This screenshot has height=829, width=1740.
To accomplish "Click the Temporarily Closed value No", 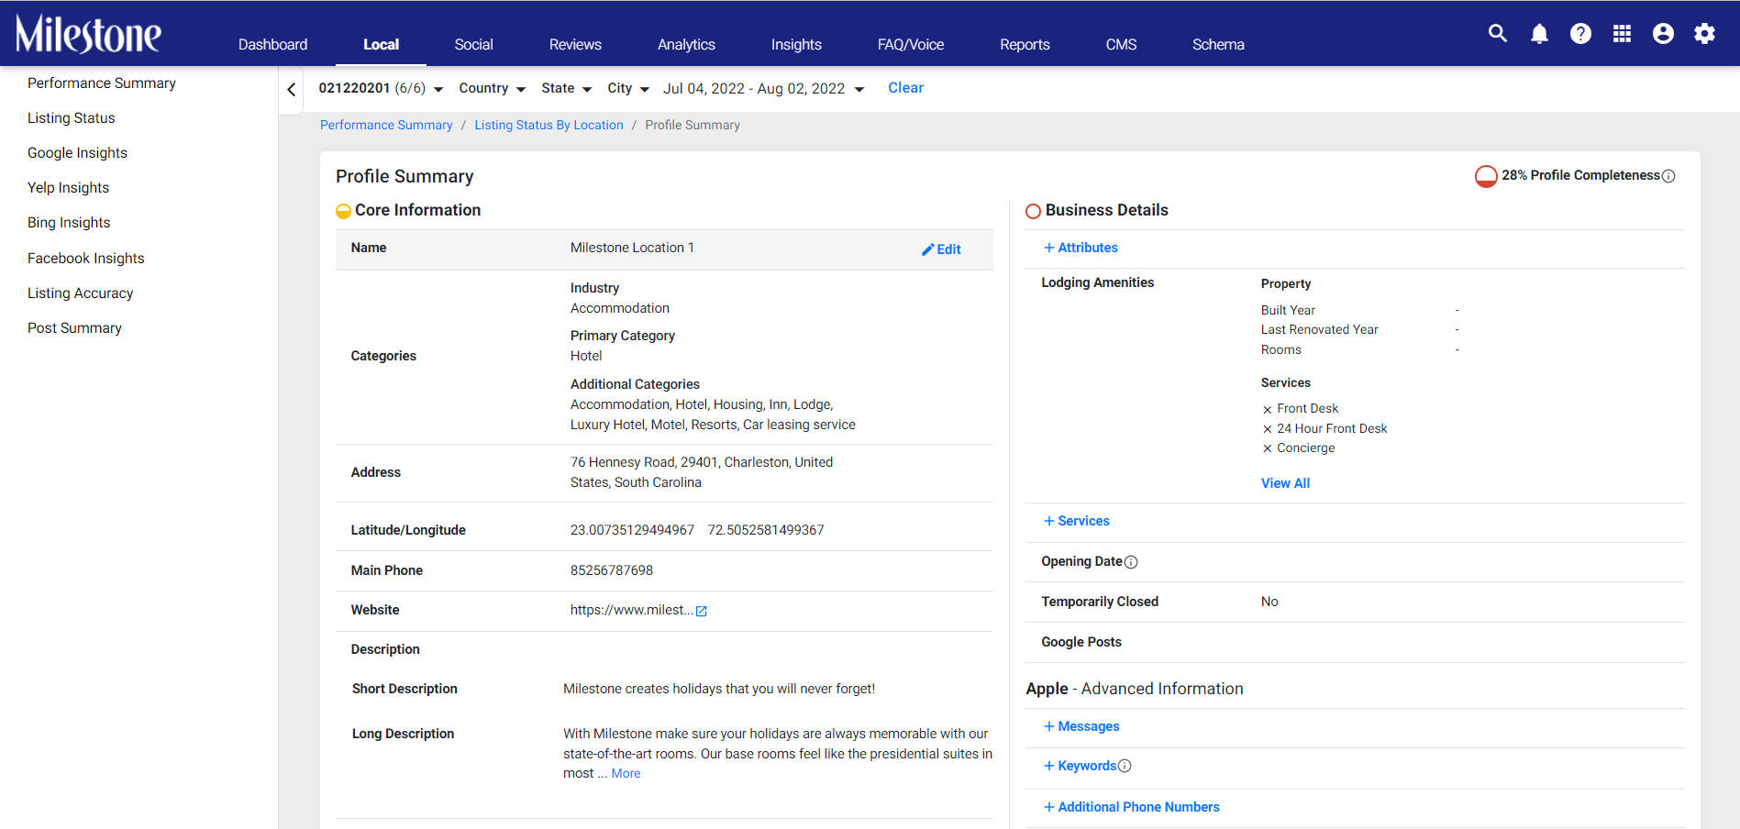I will pyautogui.click(x=1269, y=602).
